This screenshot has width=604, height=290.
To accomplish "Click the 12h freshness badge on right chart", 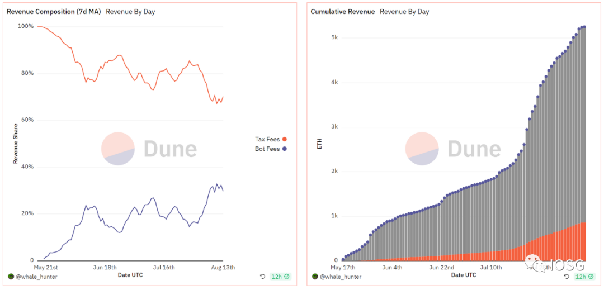I will [x=584, y=276].
